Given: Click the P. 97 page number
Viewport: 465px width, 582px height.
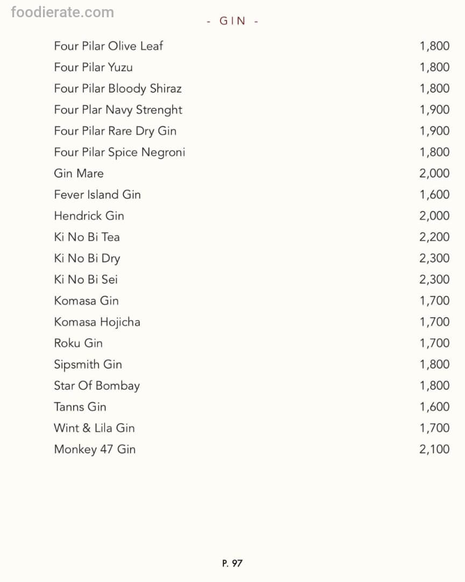Looking at the screenshot, I should 232,564.
